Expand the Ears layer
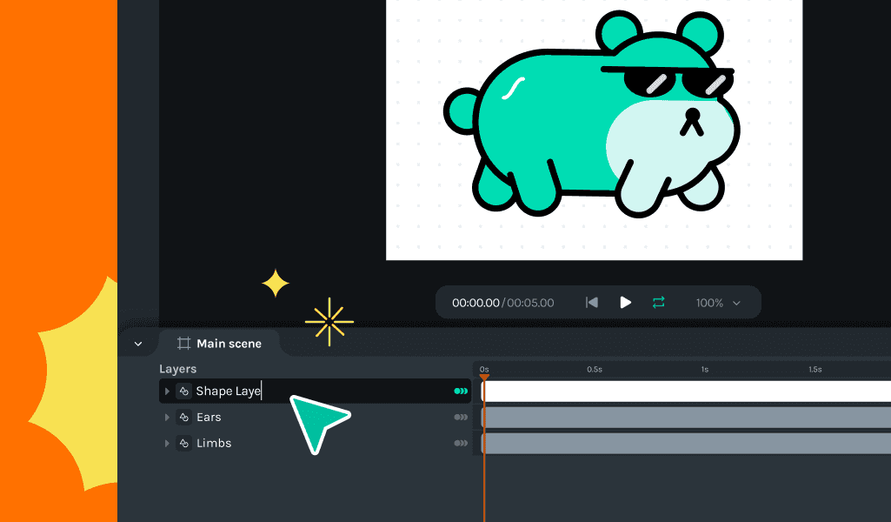 pyautogui.click(x=167, y=417)
